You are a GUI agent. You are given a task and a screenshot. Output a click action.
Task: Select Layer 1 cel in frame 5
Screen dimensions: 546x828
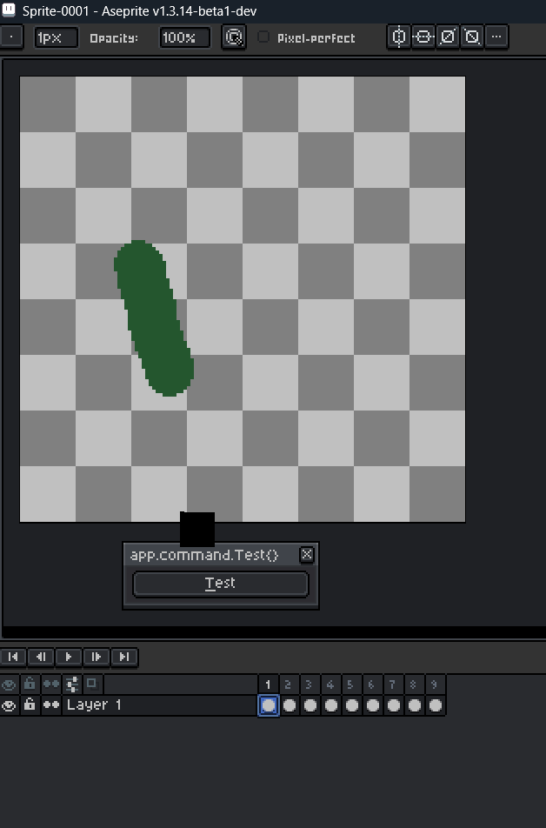pos(351,705)
